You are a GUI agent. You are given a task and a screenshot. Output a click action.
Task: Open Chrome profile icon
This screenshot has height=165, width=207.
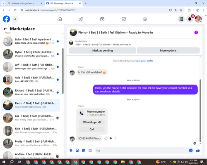197,10
